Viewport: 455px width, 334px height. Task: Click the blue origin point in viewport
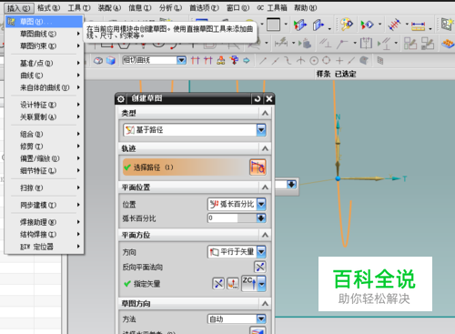click(338, 178)
